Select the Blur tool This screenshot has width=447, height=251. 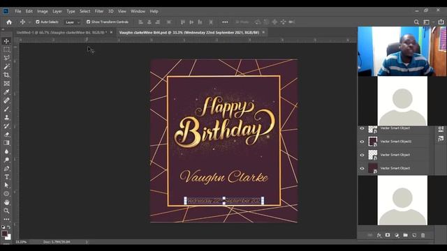tap(6, 151)
